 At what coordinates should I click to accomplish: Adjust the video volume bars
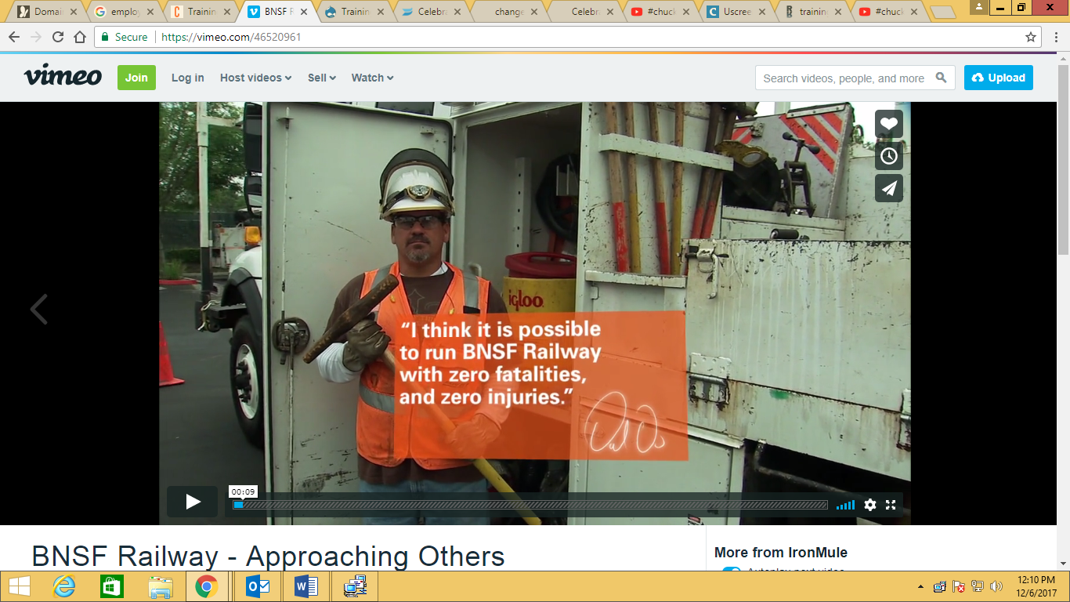(x=845, y=505)
